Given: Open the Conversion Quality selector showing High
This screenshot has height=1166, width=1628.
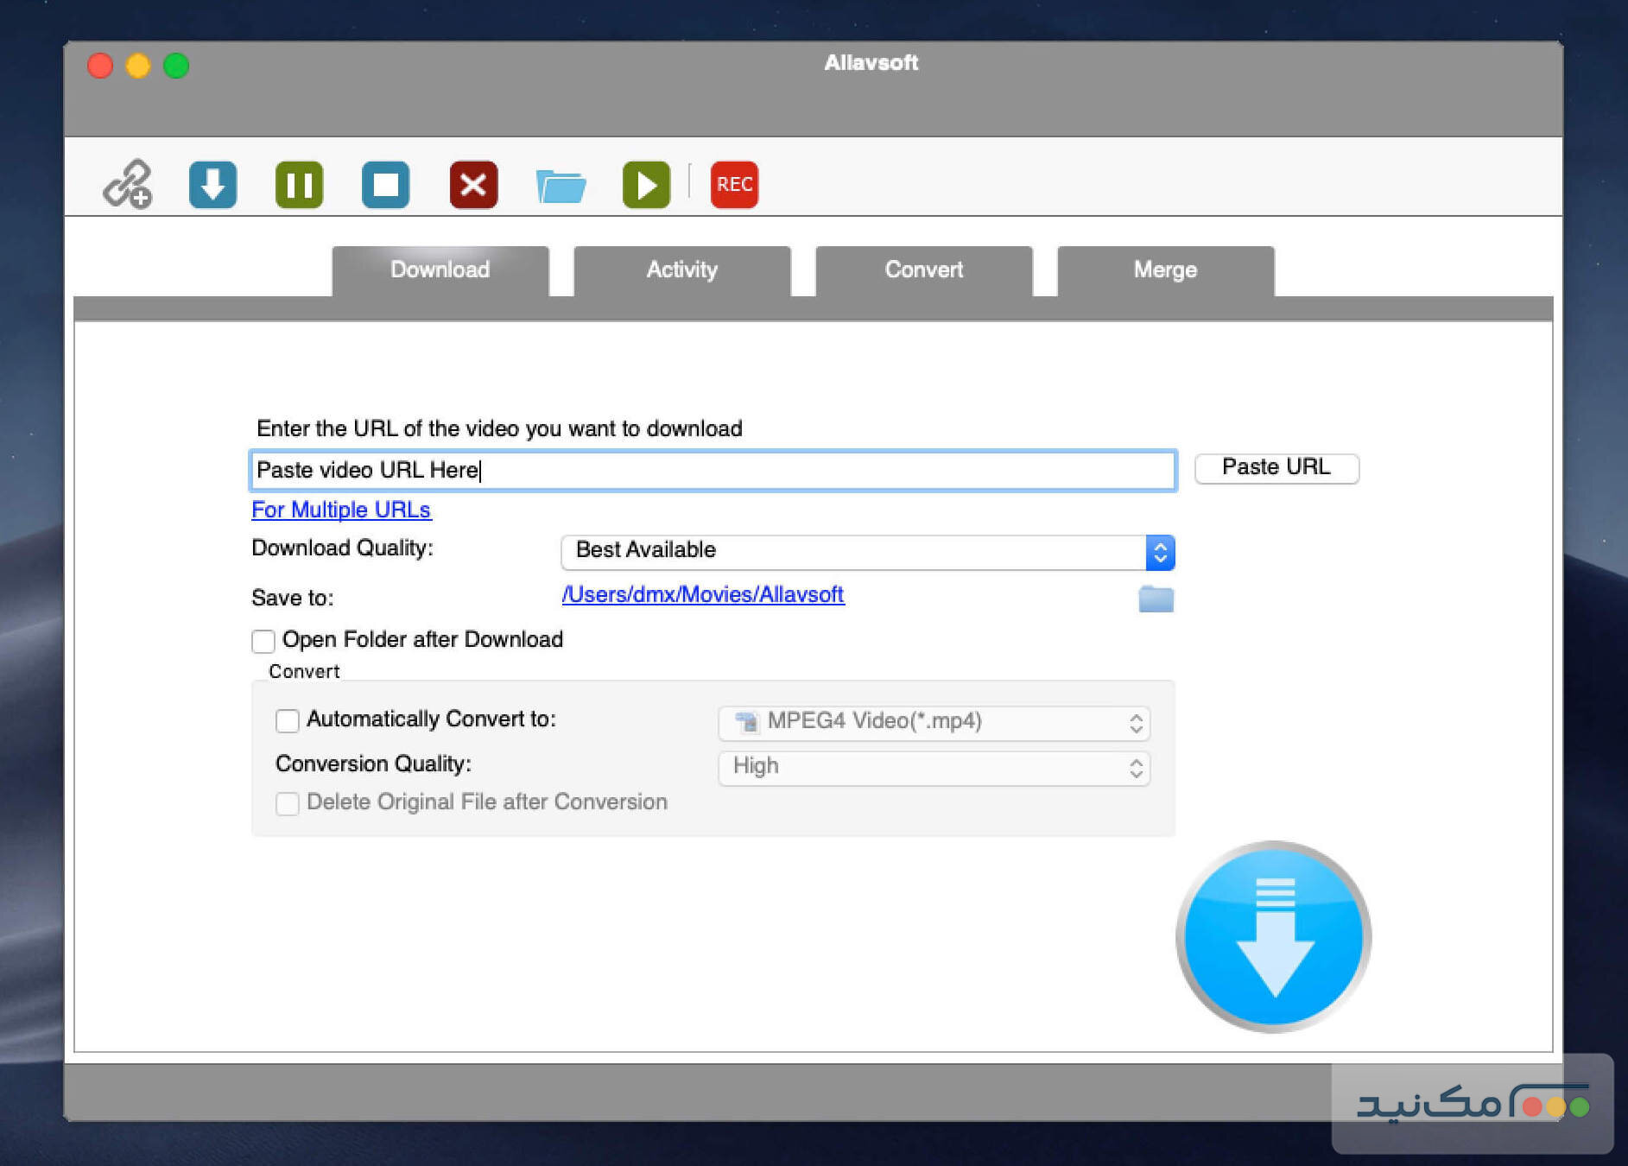Looking at the screenshot, I should [1135, 768].
